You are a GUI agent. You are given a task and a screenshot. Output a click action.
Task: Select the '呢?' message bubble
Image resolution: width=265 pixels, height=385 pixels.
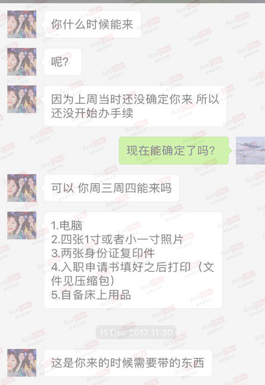tap(63, 61)
